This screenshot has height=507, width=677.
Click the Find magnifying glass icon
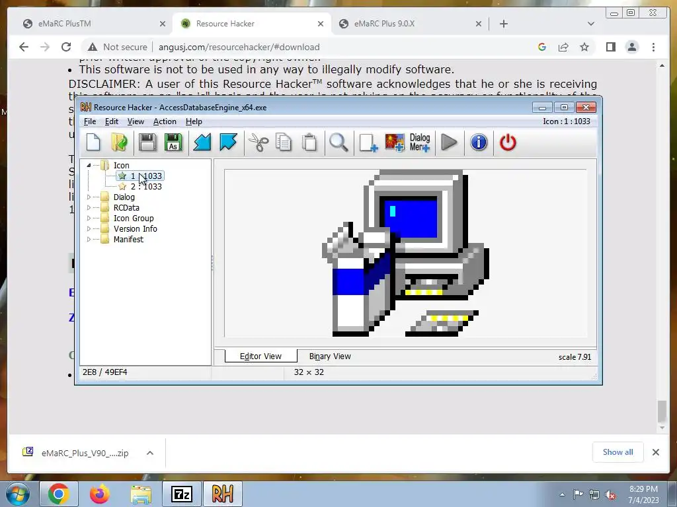[338, 143]
